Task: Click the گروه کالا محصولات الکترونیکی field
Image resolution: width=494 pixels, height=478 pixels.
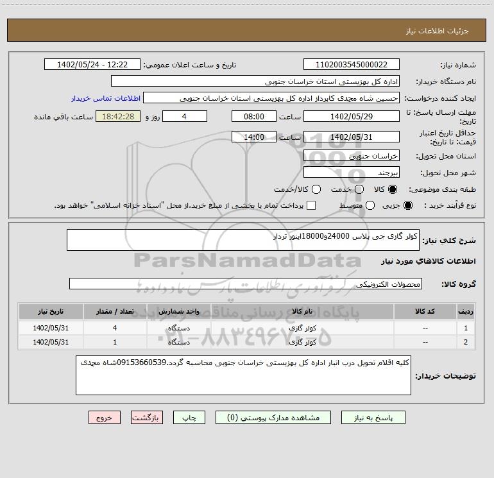Action: (246, 284)
